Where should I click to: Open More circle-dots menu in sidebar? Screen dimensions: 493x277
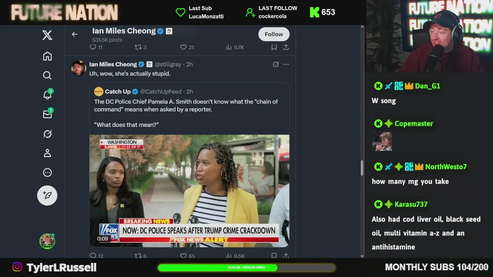(x=47, y=172)
